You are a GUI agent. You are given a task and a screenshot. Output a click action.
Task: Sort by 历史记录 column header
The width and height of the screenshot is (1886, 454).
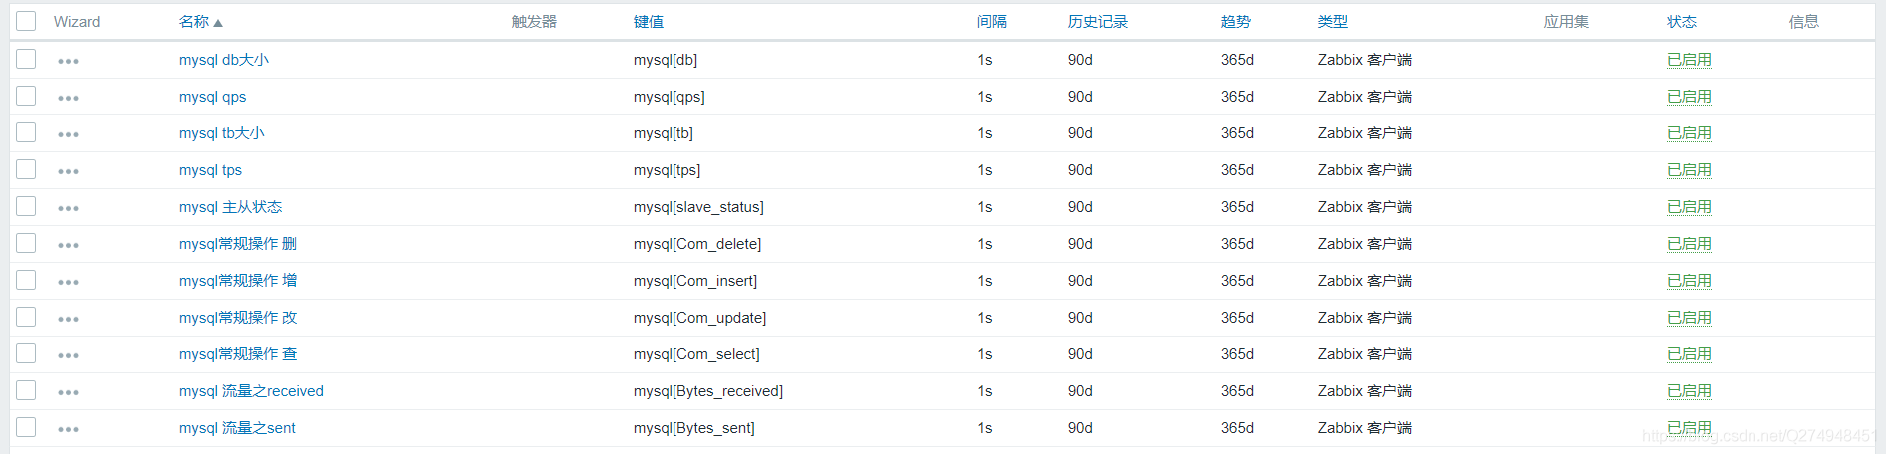1097,22
